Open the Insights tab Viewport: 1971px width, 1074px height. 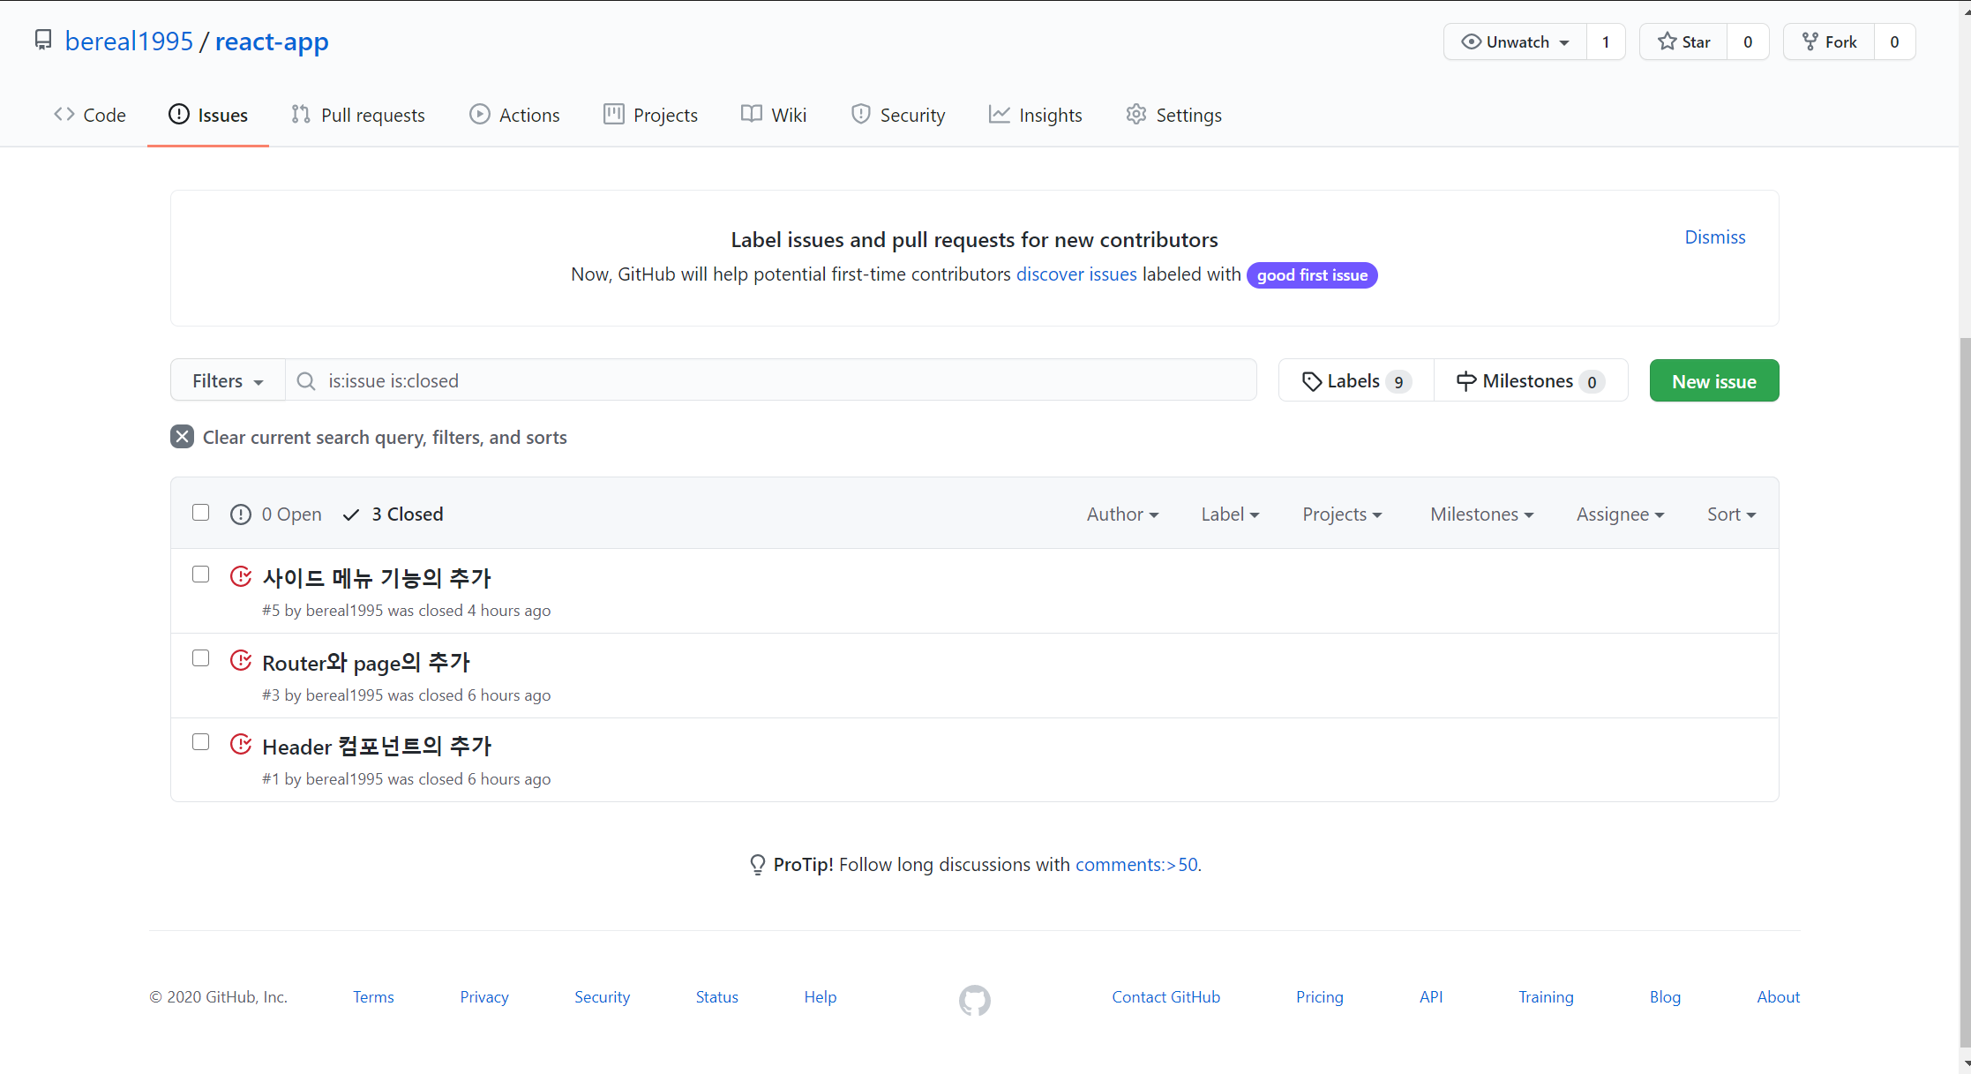1035,115
